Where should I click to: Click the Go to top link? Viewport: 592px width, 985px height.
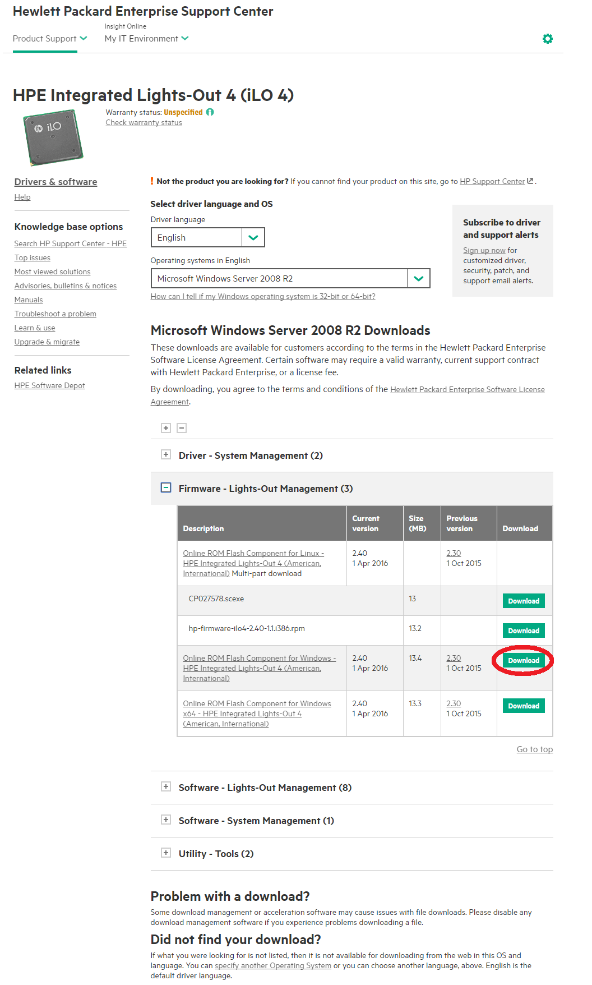pos(535,749)
